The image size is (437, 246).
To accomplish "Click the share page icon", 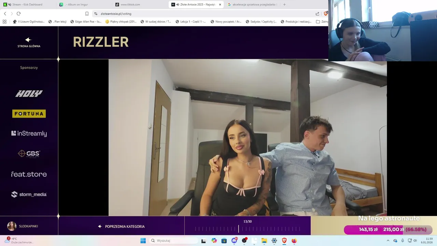I will pos(318,14).
